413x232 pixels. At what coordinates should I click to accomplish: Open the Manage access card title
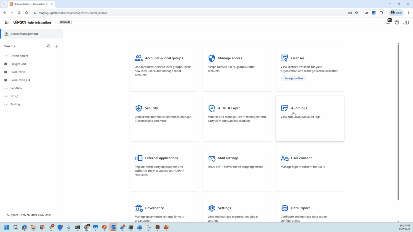230,58
